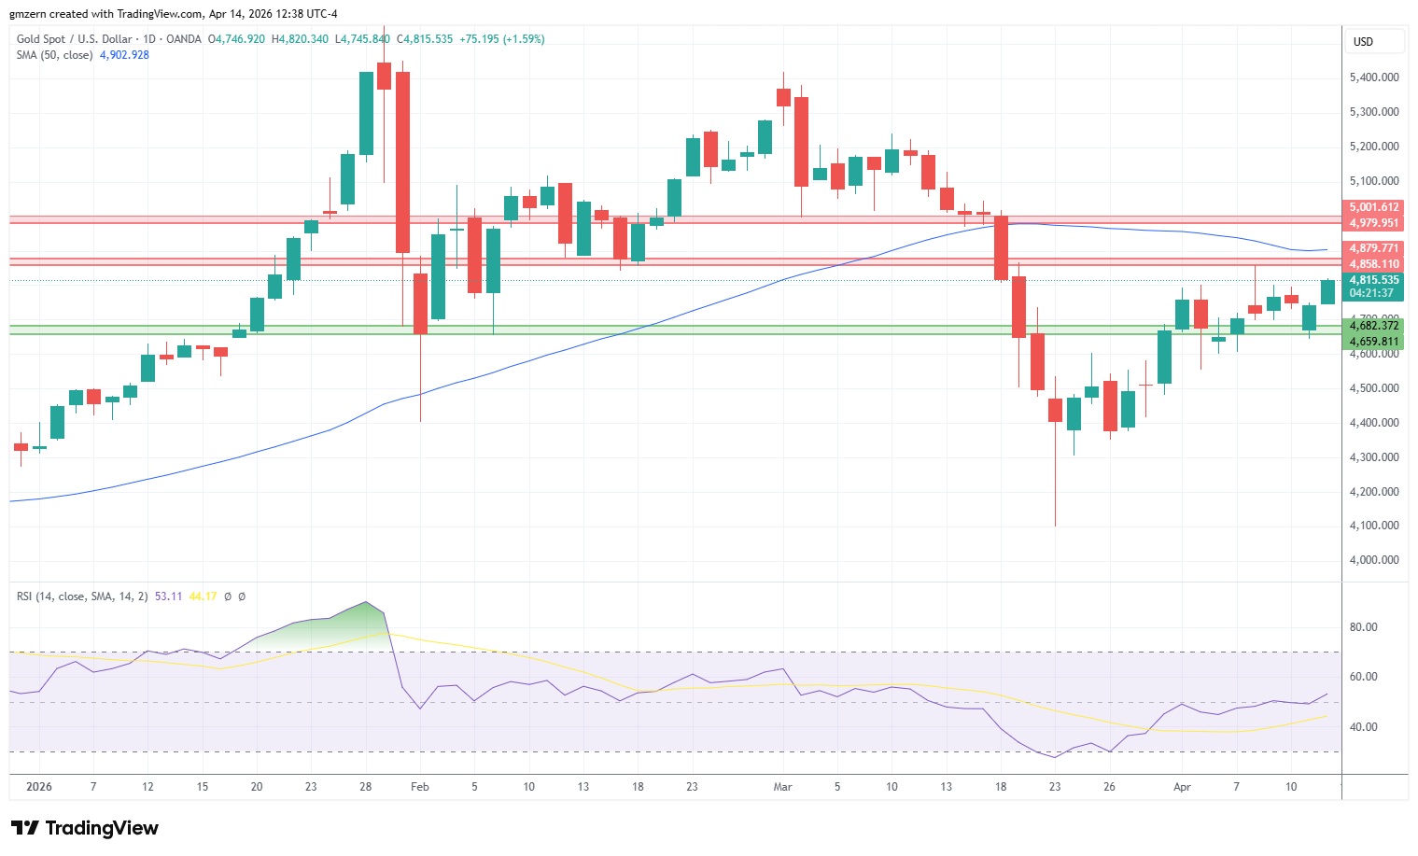Click the SMA (50, close) indicator label
Viewport: 1418px width, 856px height.
(54, 55)
